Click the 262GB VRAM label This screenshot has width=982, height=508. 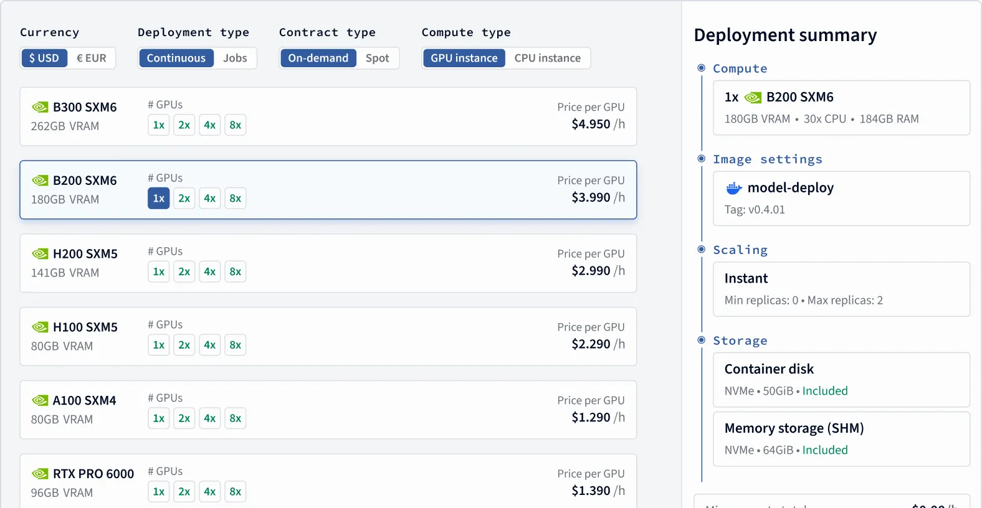(65, 126)
